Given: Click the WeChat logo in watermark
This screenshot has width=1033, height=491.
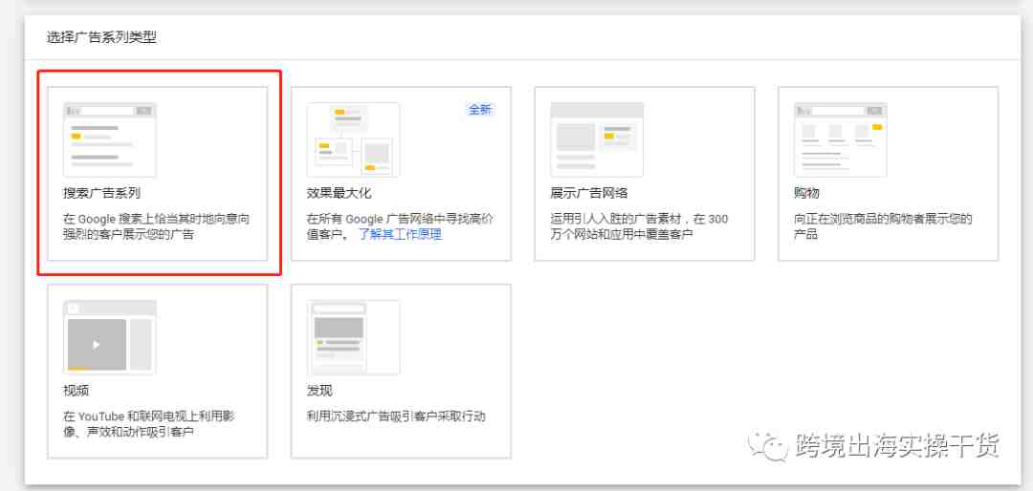Looking at the screenshot, I should [x=768, y=447].
